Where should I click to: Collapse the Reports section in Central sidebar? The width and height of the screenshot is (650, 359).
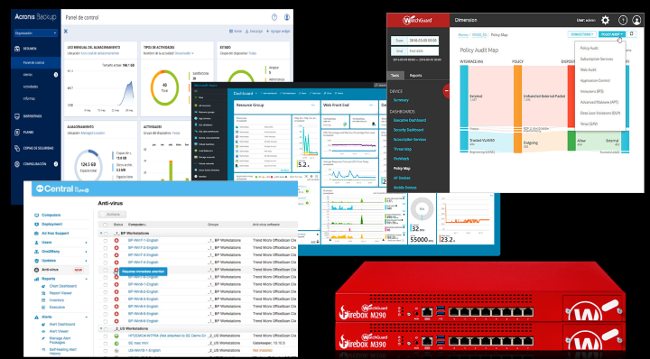(x=87, y=279)
